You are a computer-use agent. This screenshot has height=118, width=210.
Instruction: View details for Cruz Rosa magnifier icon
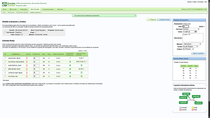pyautogui.click(x=5, y=76)
